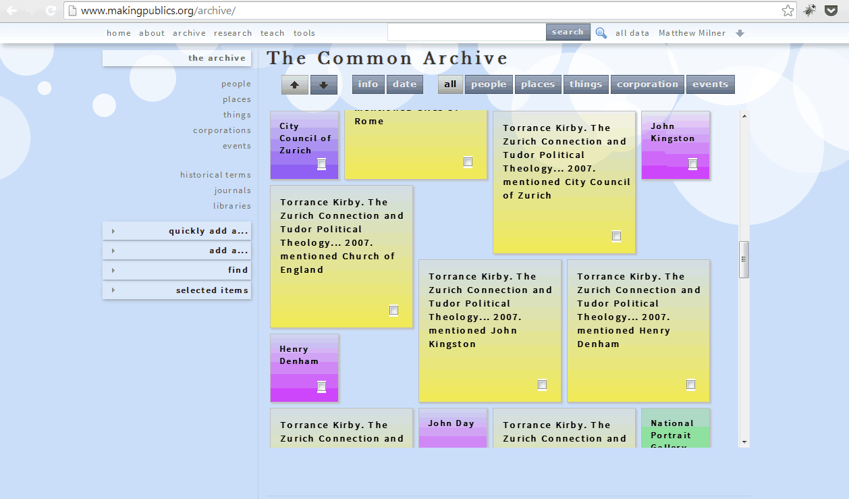Sort ascending with the up arrow button
849x499 pixels.
(x=295, y=85)
